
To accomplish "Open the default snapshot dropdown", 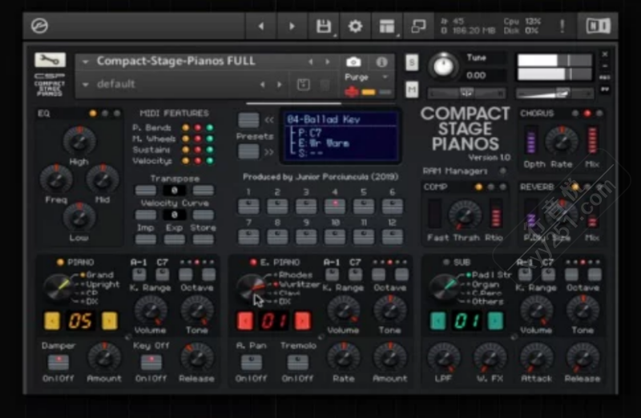I will (86, 85).
